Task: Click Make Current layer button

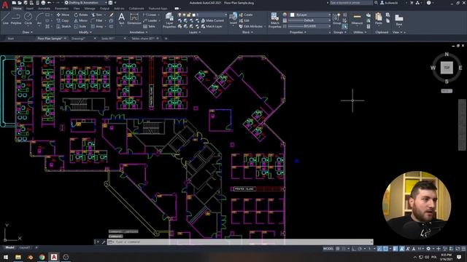Action: [212, 20]
